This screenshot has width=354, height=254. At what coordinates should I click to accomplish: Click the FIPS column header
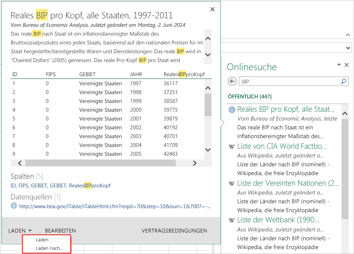click(51, 74)
